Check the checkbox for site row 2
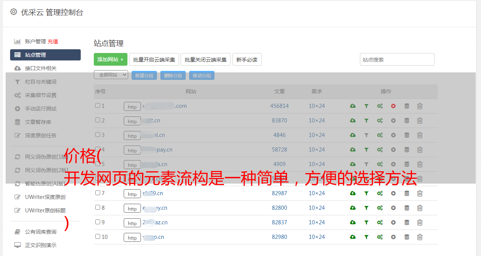Viewport: 481px width, 256px height. 98,120
